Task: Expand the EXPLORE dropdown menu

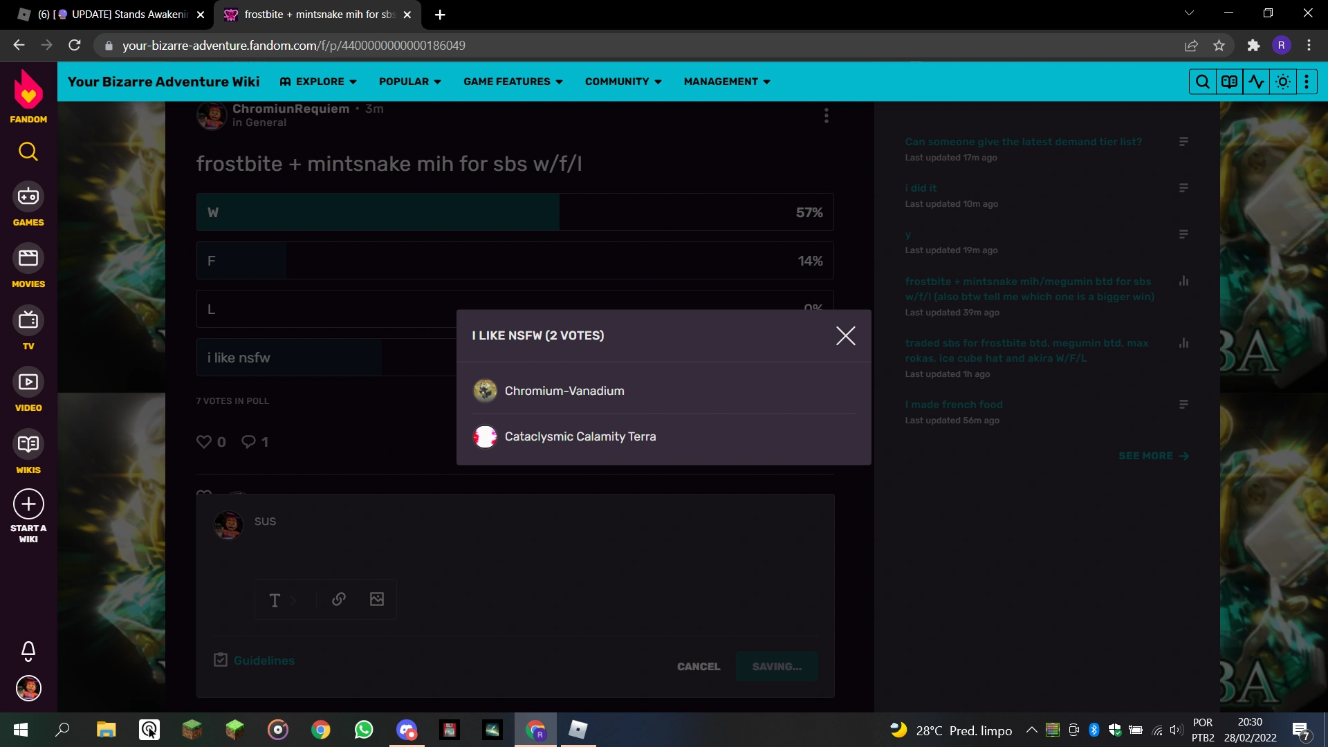Action: (319, 82)
